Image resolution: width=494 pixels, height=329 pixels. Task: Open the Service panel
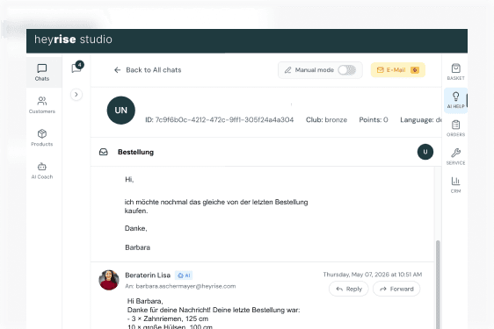(455, 157)
